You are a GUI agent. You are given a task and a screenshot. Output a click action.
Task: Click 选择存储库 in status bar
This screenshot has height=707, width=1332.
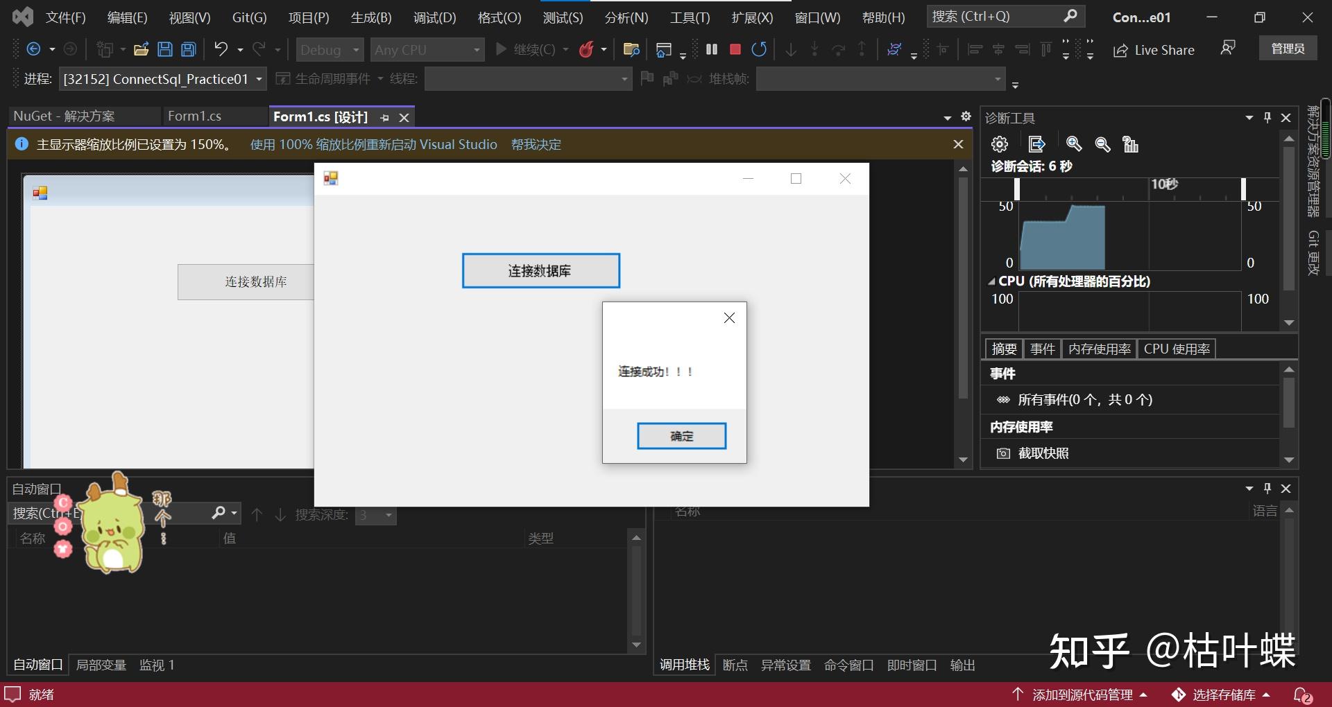click(x=1221, y=695)
